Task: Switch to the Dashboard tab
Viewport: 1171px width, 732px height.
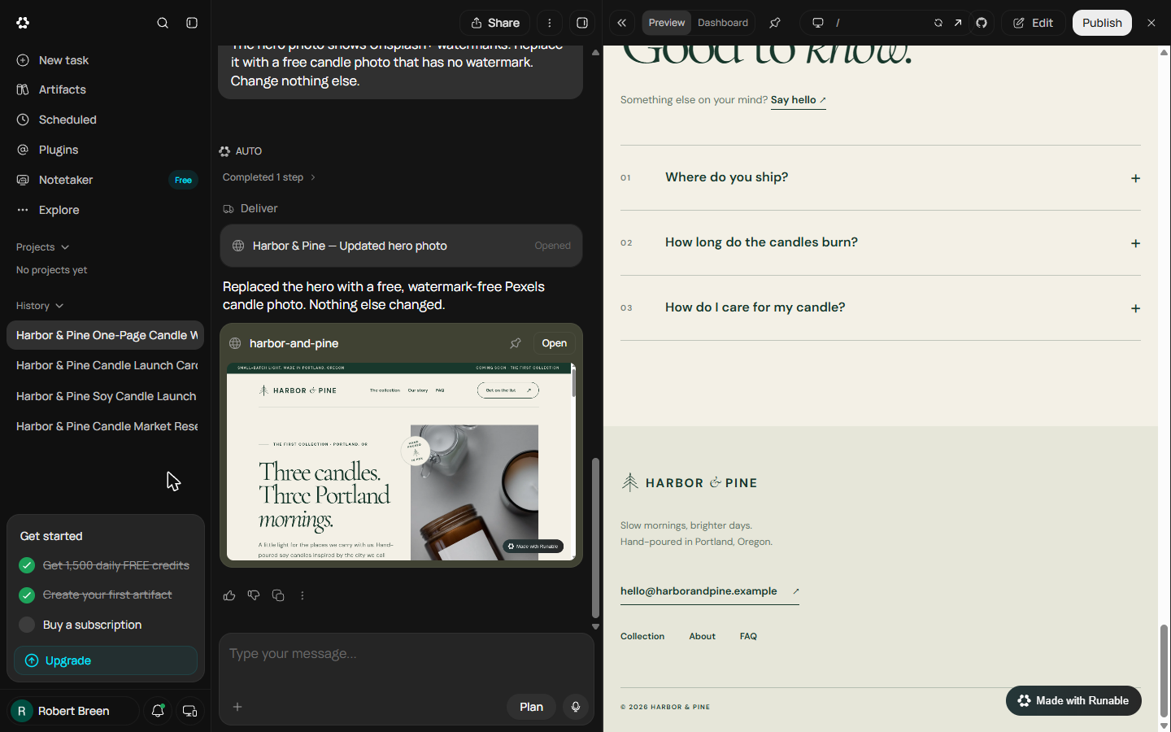Action: [722, 23]
